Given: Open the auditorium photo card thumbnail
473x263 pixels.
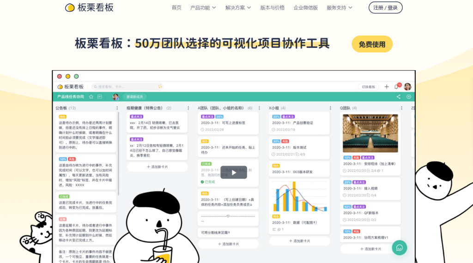Looking at the screenshot, I should (370, 133).
